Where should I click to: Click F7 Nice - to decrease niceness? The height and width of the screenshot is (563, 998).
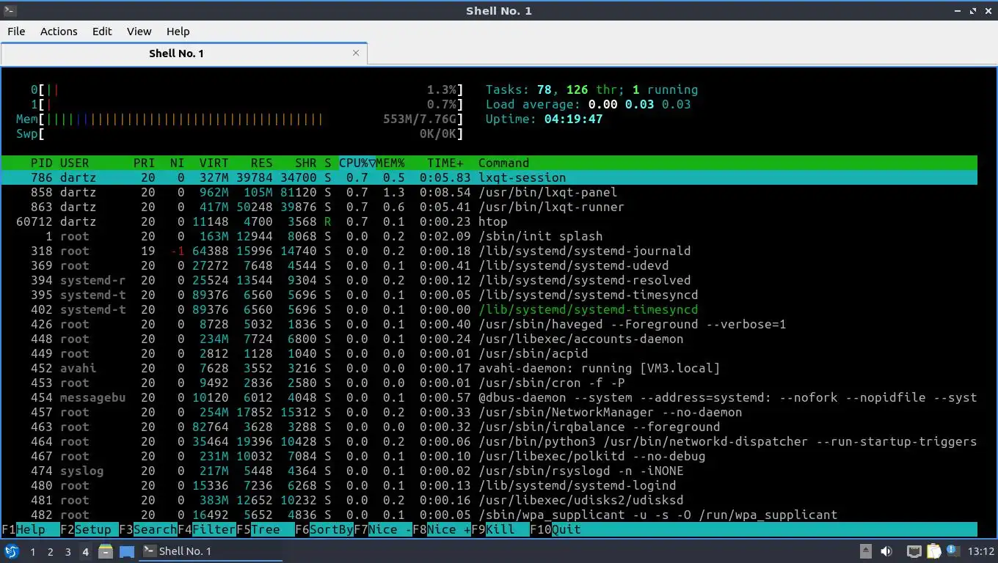click(382, 529)
